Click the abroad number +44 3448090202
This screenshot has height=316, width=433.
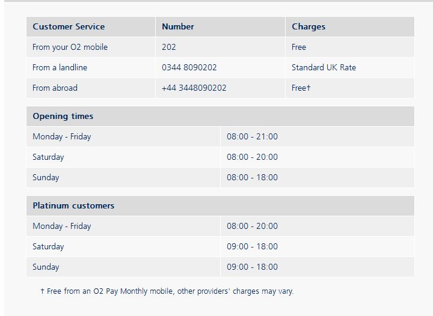pos(194,88)
